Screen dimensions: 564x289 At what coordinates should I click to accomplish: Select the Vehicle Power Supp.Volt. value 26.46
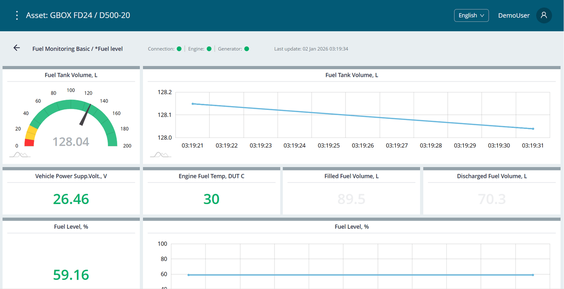point(71,199)
